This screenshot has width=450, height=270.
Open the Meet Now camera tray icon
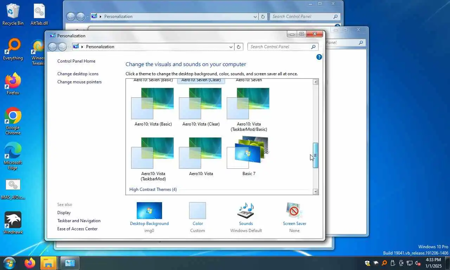(401, 263)
